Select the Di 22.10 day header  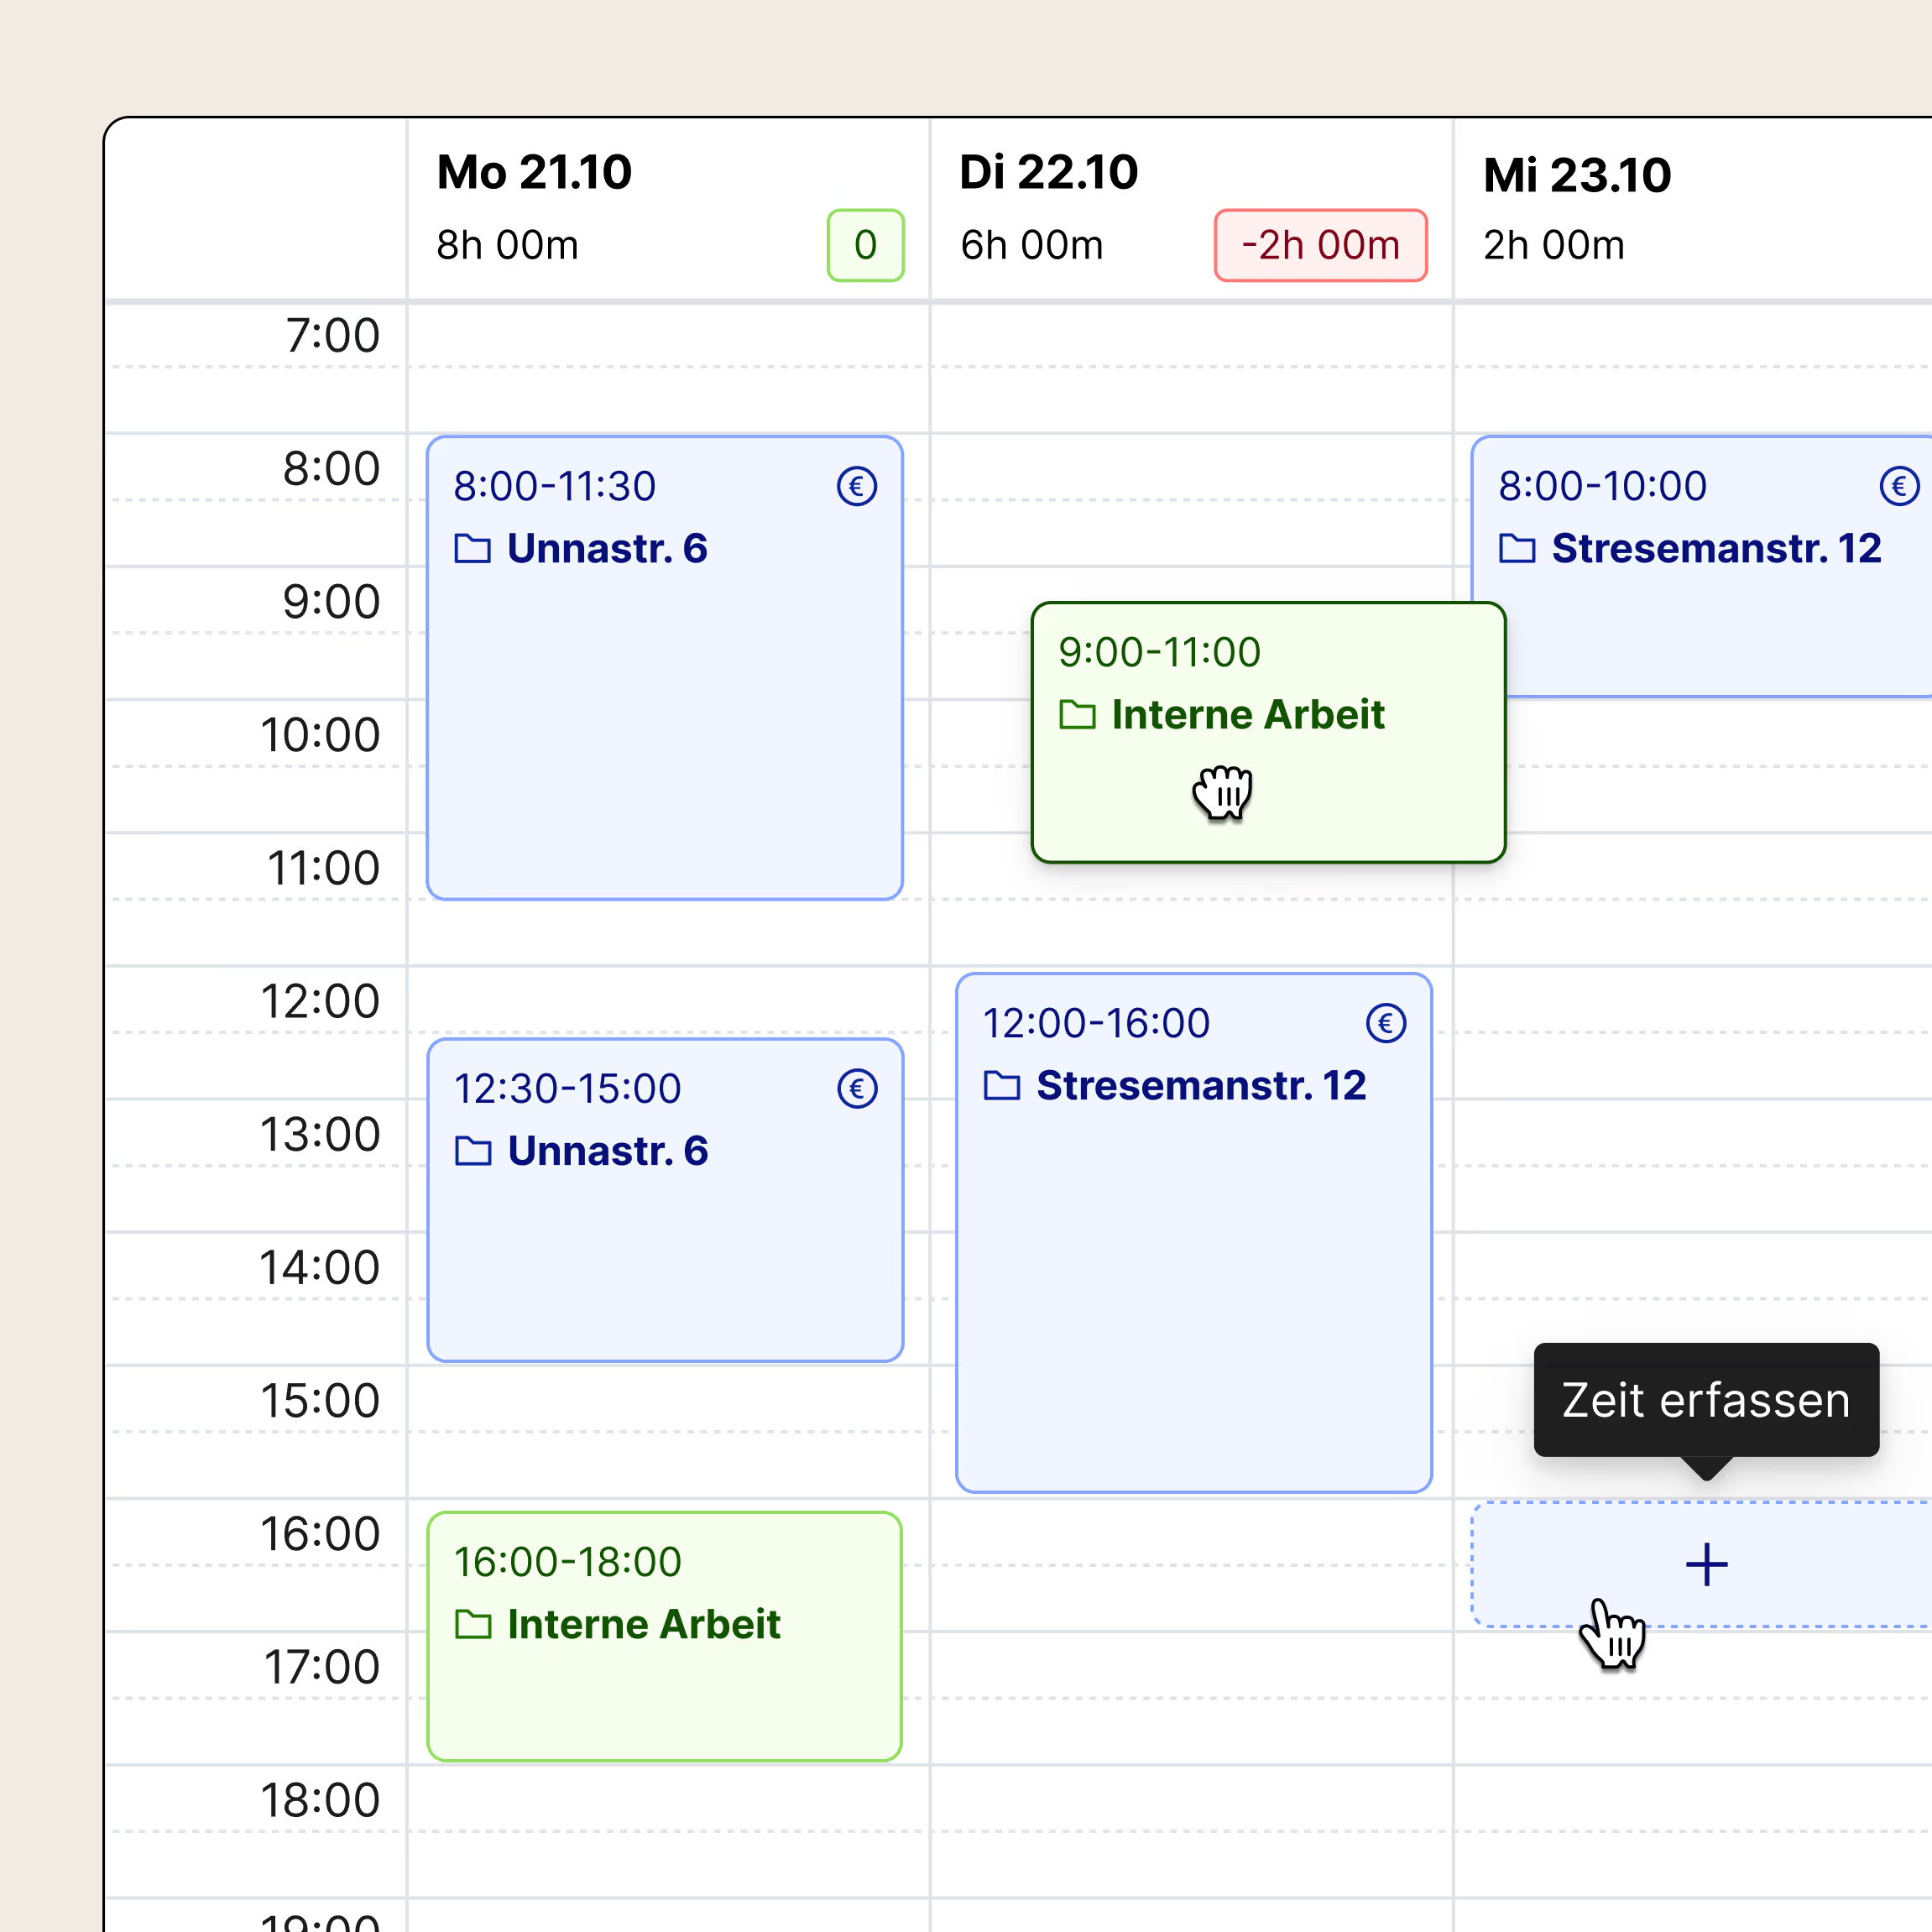[1048, 172]
